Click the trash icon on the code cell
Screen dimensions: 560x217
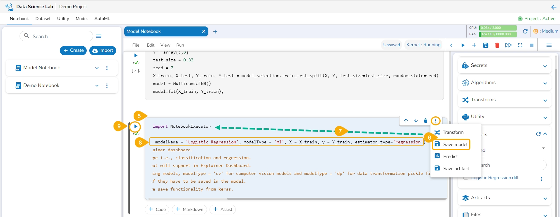click(425, 120)
